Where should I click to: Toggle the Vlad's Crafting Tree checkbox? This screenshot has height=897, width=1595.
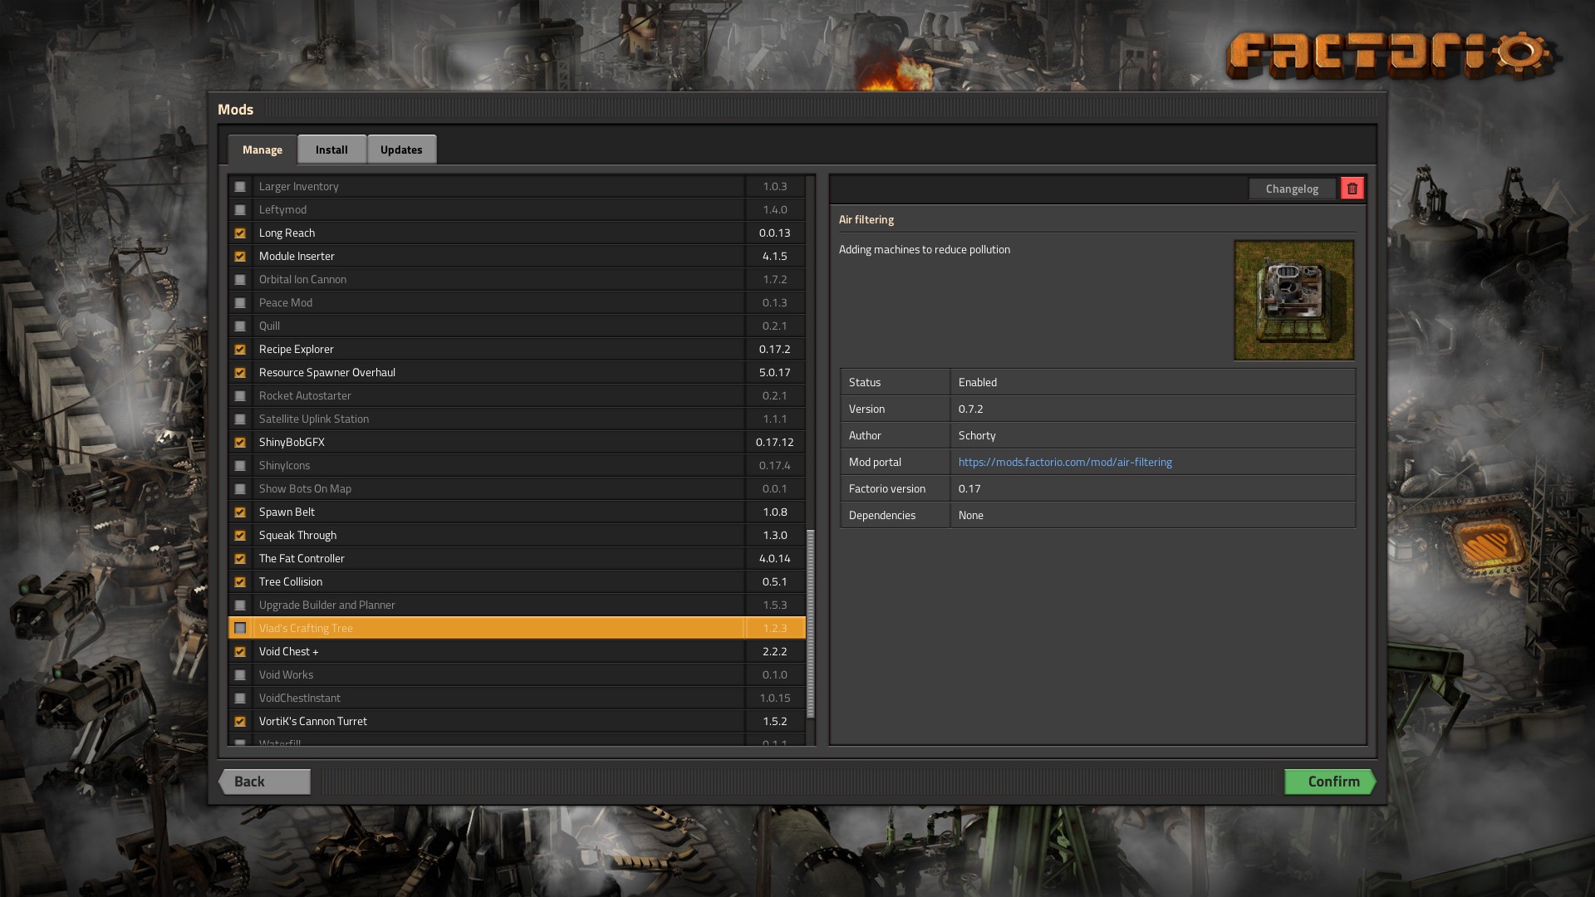240,629
